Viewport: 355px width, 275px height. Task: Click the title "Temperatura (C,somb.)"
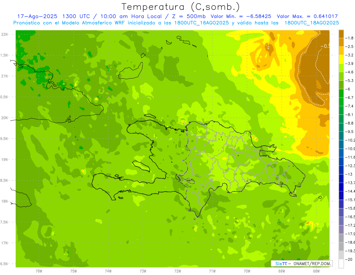[180, 7]
